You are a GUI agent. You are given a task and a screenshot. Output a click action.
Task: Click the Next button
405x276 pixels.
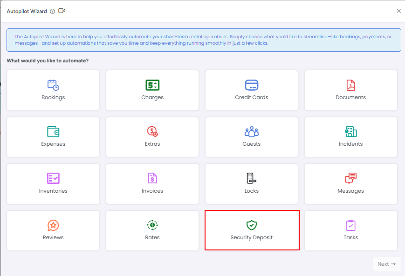[387, 264]
